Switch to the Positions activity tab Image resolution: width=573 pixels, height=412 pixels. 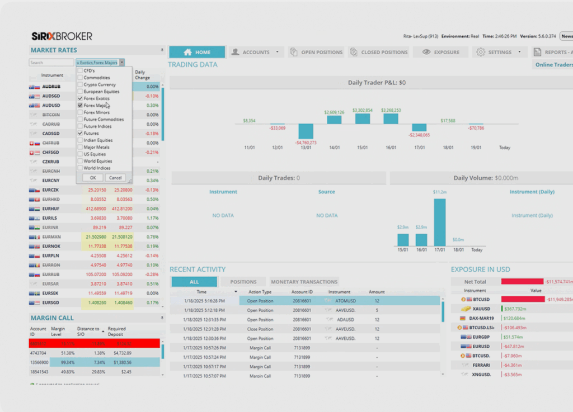click(x=243, y=282)
